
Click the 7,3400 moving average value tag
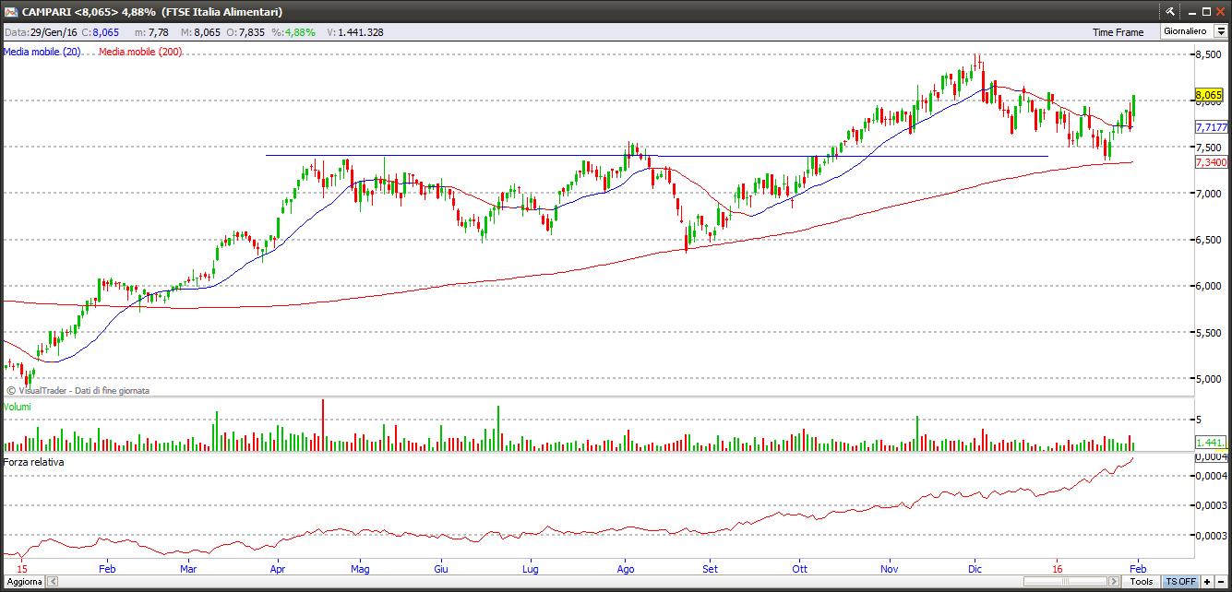click(x=1211, y=162)
